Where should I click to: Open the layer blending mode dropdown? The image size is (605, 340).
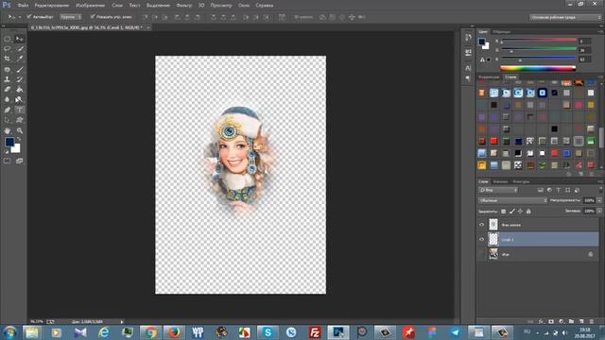tap(512, 200)
